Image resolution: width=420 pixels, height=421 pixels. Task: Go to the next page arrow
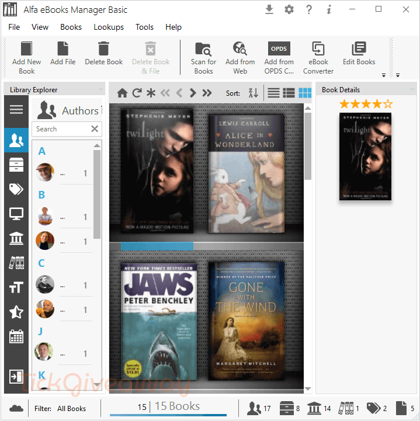tap(193, 93)
